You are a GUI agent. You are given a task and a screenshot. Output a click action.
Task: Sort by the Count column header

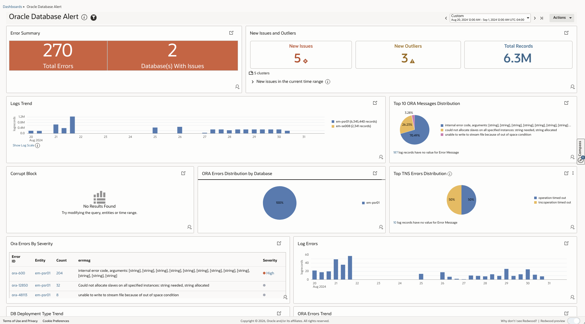[x=61, y=260]
